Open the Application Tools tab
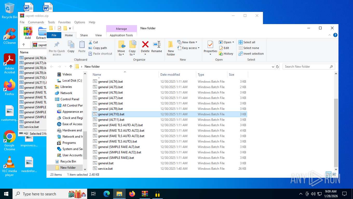This screenshot has height=199, width=353. pos(121,35)
